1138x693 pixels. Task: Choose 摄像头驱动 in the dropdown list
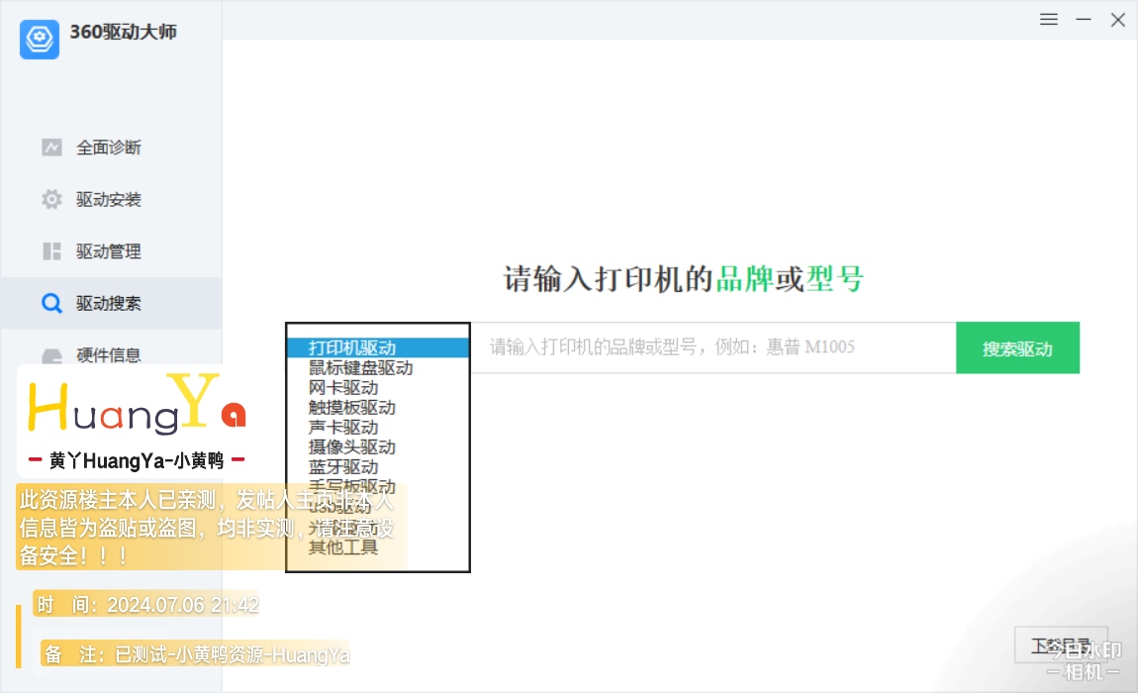(378, 446)
